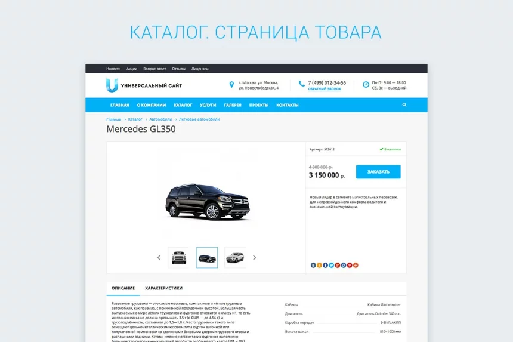Screen dimensions: 513x342
Task: Click the location pin icon beside the address
Action: [231, 85]
